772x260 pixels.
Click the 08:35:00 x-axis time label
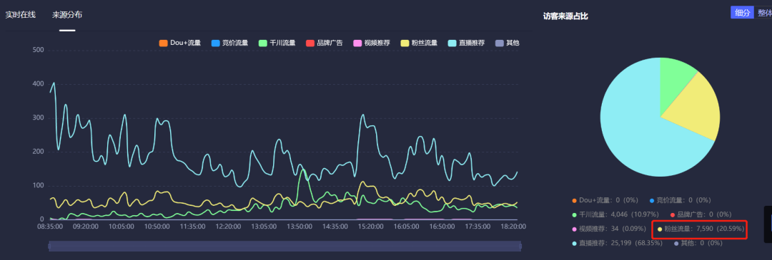click(x=50, y=227)
